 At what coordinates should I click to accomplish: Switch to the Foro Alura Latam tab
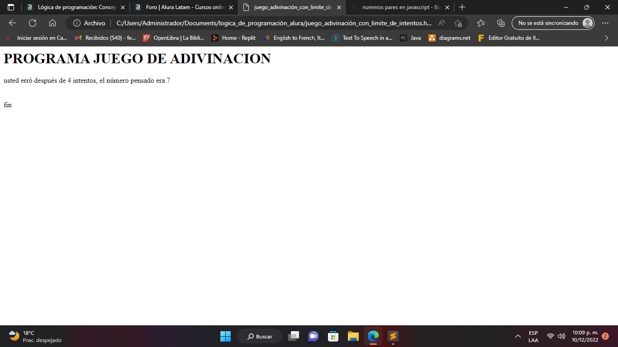[x=184, y=7]
